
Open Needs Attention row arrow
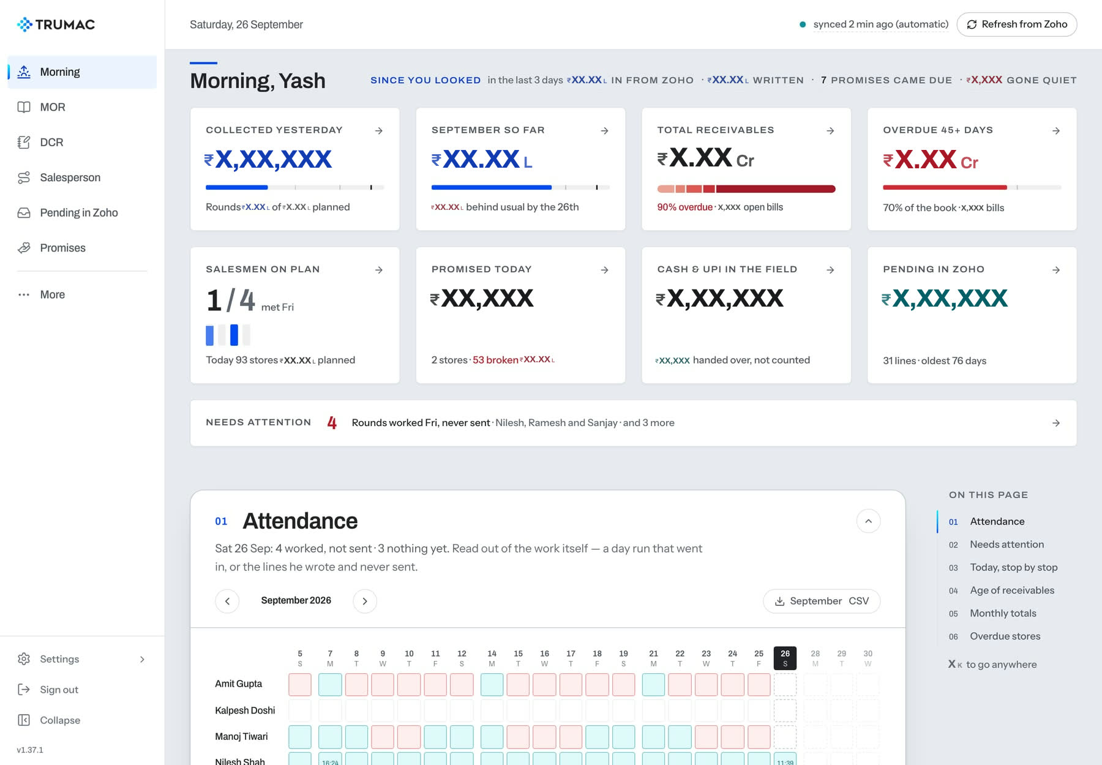(1056, 423)
